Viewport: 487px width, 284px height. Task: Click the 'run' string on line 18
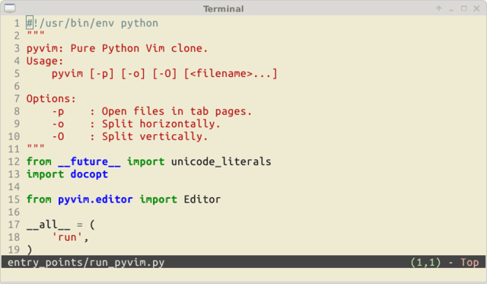click(x=67, y=237)
